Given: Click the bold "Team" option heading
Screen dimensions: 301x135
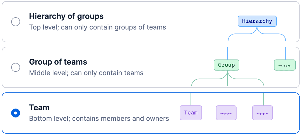Looking at the screenshot, I should pos(39,107).
